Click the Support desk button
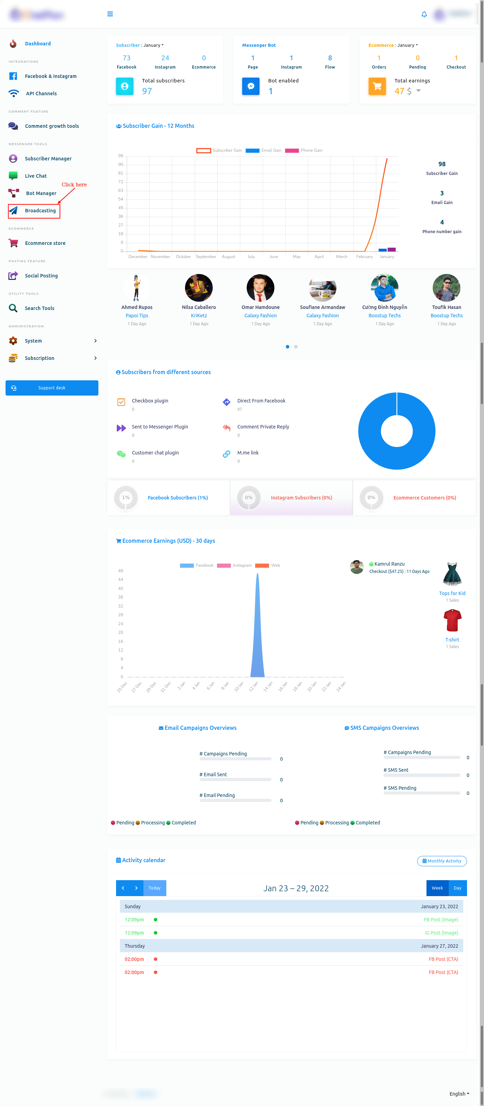Viewport: 484px width, 1106px height. pyautogui.click(x=52, y=388)
